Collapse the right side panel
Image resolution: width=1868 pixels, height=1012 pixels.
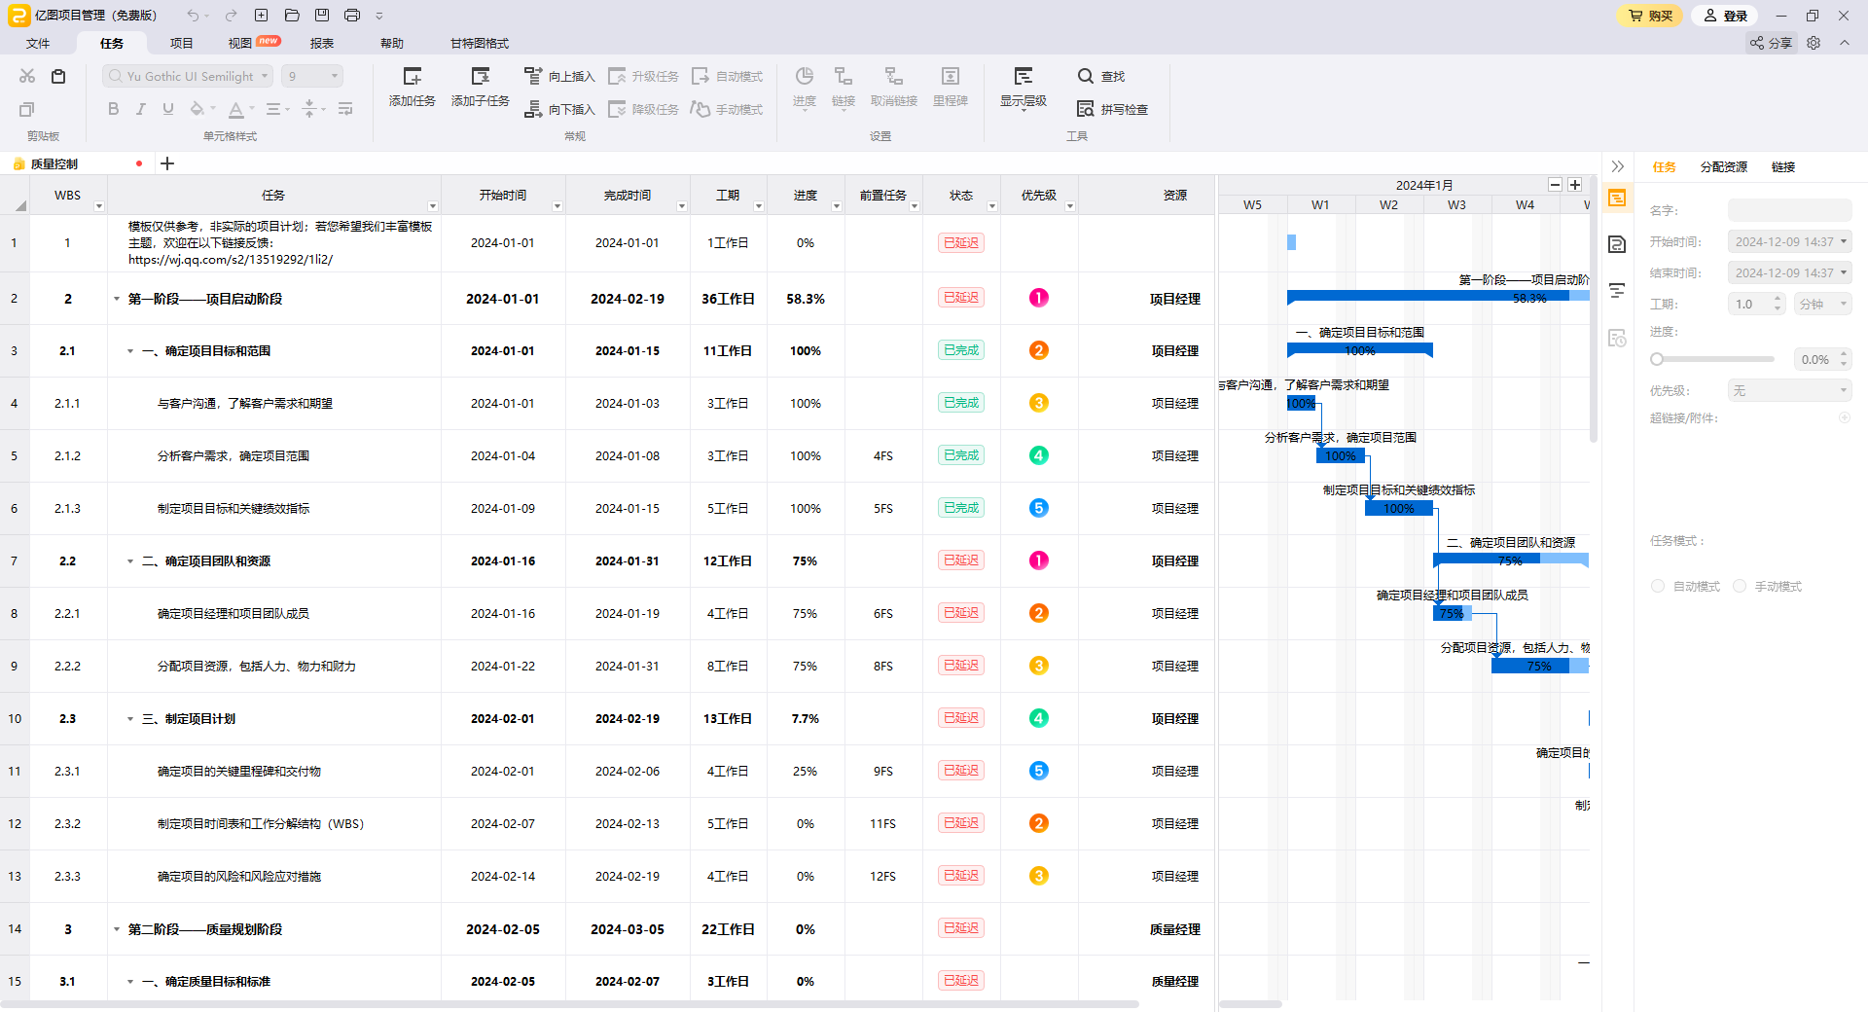tap(1617, 166)
